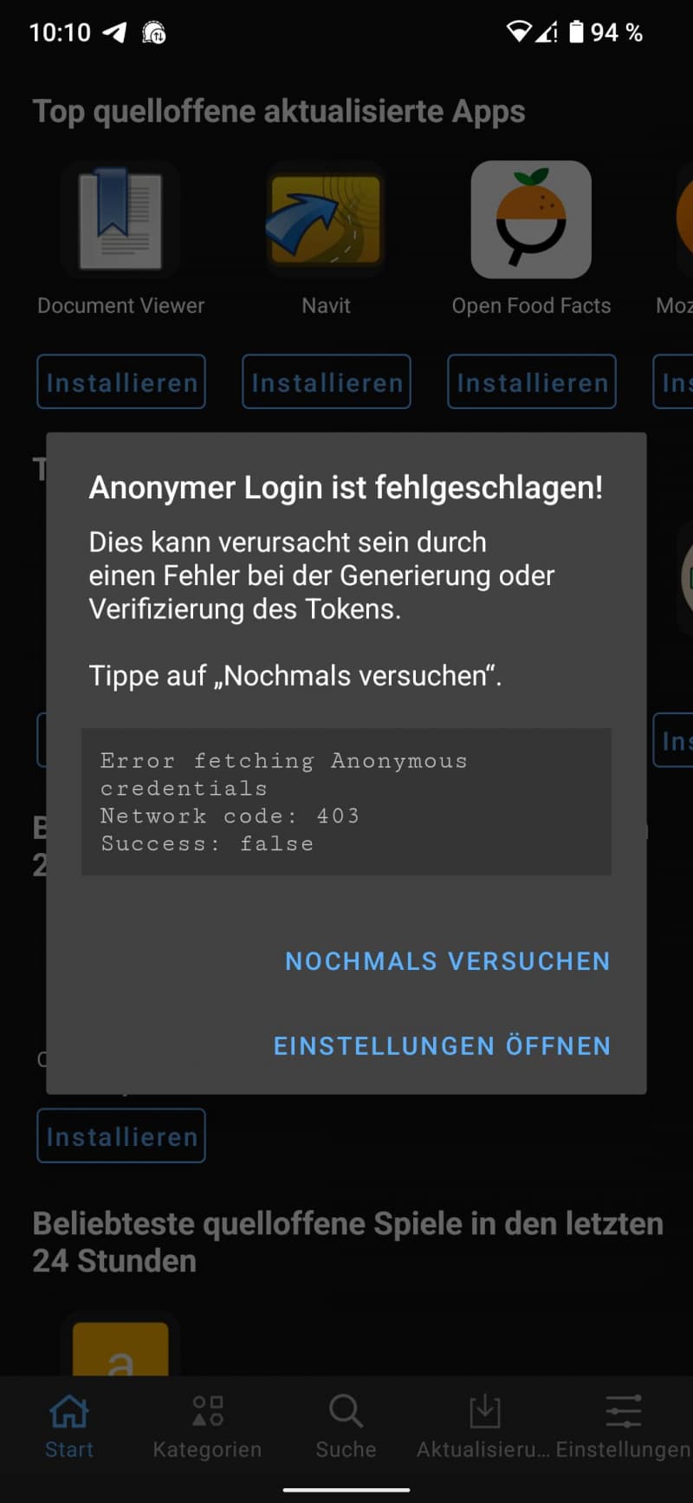Install Document Viewer via Installieren

coord(121,381)
